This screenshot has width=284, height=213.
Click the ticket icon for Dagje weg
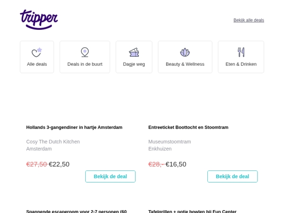134,53
